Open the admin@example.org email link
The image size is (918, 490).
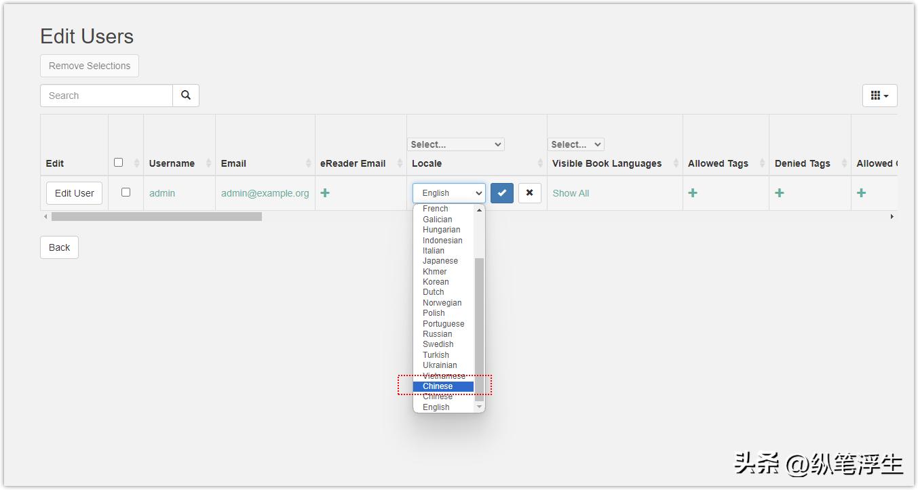click(x=265, y=193)
